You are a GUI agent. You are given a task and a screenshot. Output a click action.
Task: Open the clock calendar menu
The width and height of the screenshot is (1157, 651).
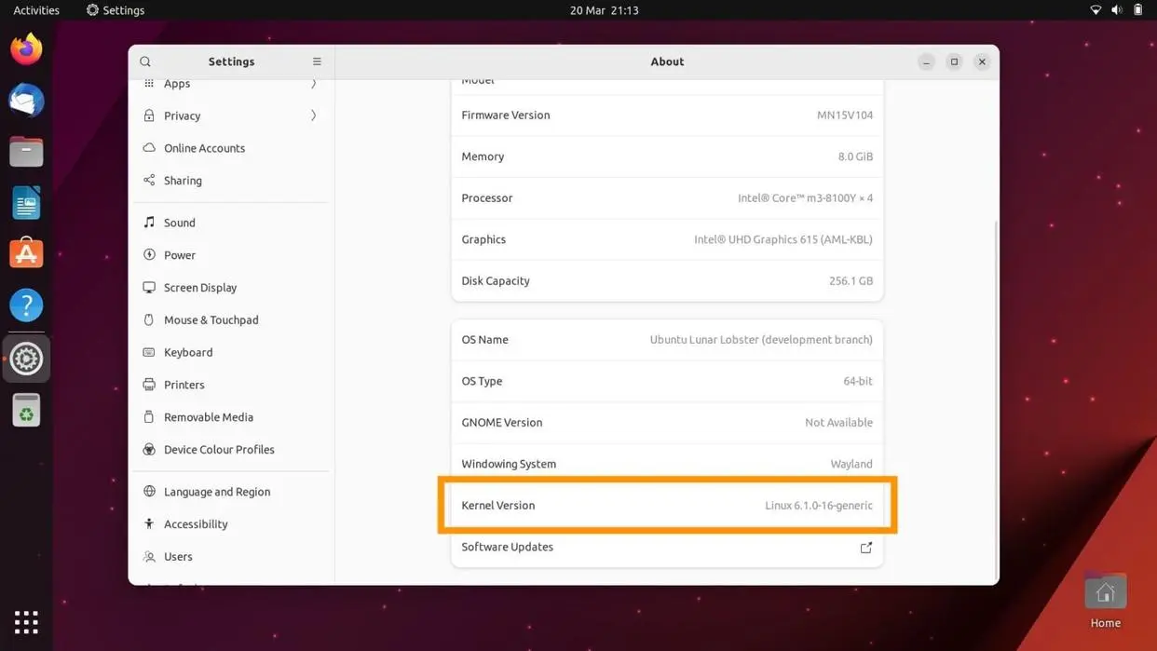pos(604,10)
